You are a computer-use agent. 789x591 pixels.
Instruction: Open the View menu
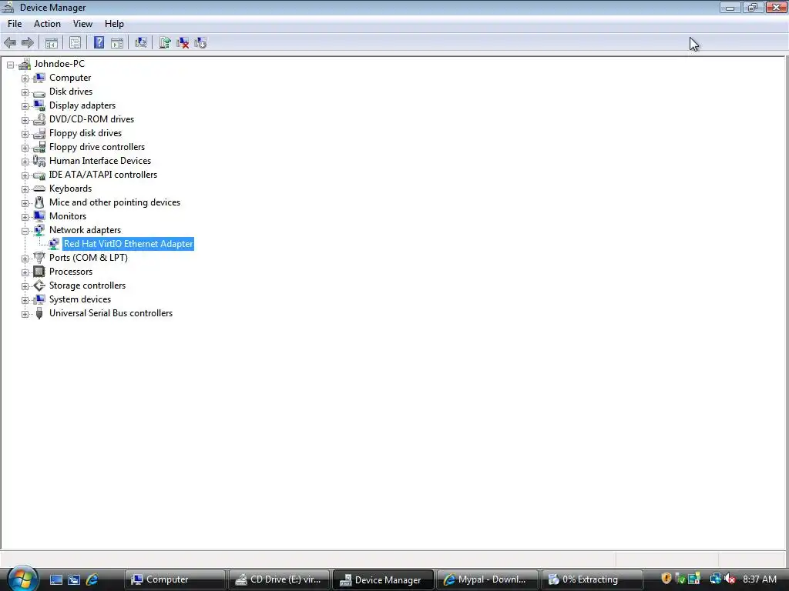(x=82, y=24)
